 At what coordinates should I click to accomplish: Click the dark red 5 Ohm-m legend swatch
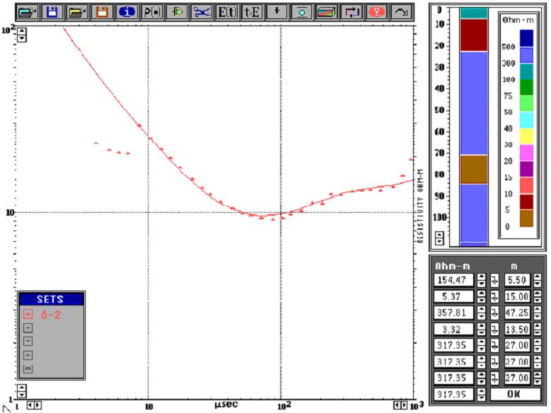click(526, 202)
